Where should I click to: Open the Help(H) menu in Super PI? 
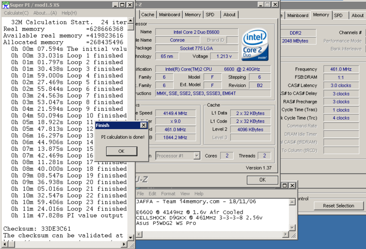[69, 13]
